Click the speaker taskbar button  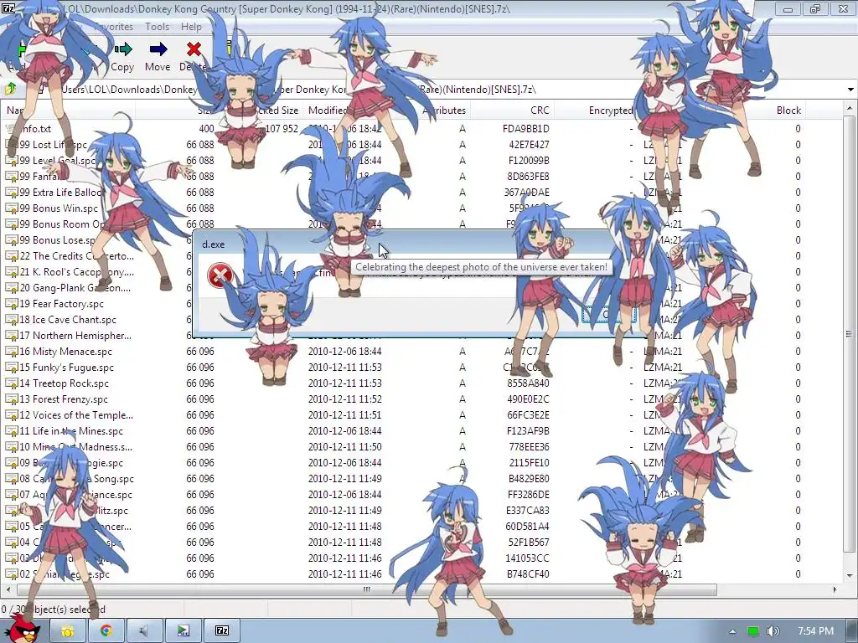point(144,631)
